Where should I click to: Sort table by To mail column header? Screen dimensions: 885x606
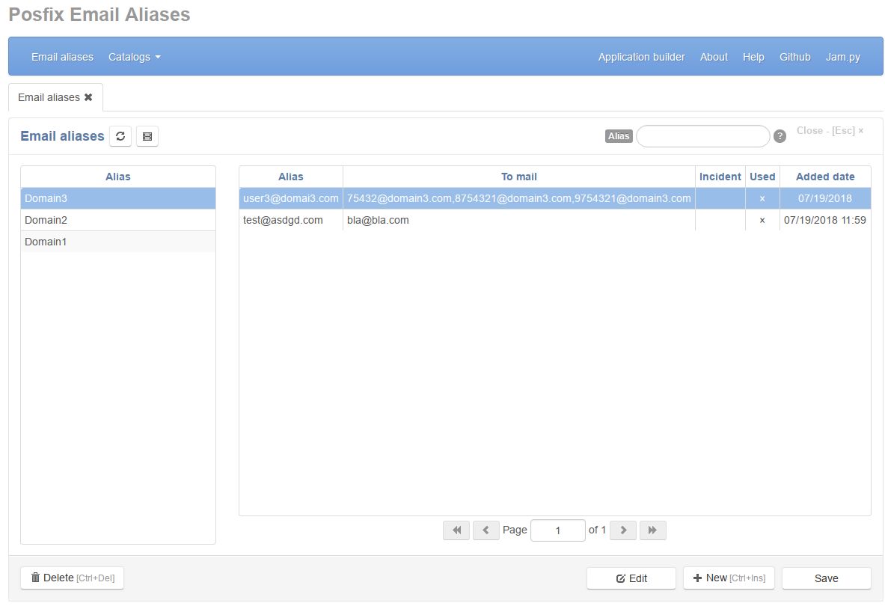518,177
